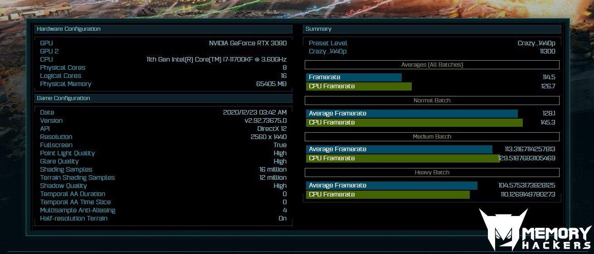Select the date value 2020/12/23 03:42 AM
The height and width of the screenshot is (254, 594).
[x=255, y=113]
